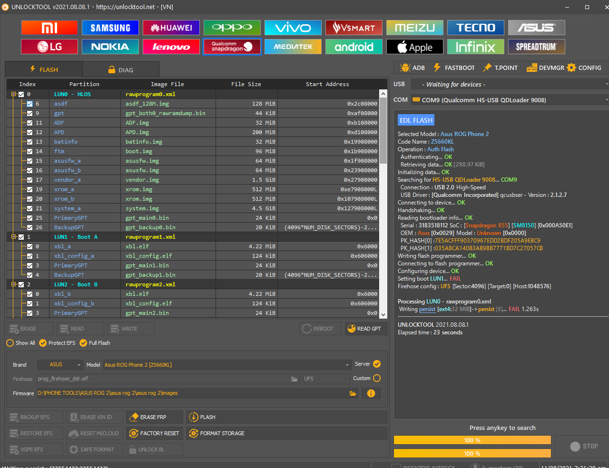This screenshot has height=468, width=609.
Task: Select the Meizu brand logo
Action: pos(415,28)
